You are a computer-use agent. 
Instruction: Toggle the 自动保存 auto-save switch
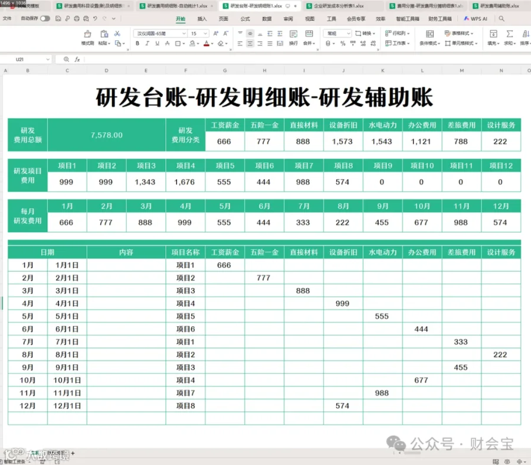pyautogui.click(x=45, y=19)
